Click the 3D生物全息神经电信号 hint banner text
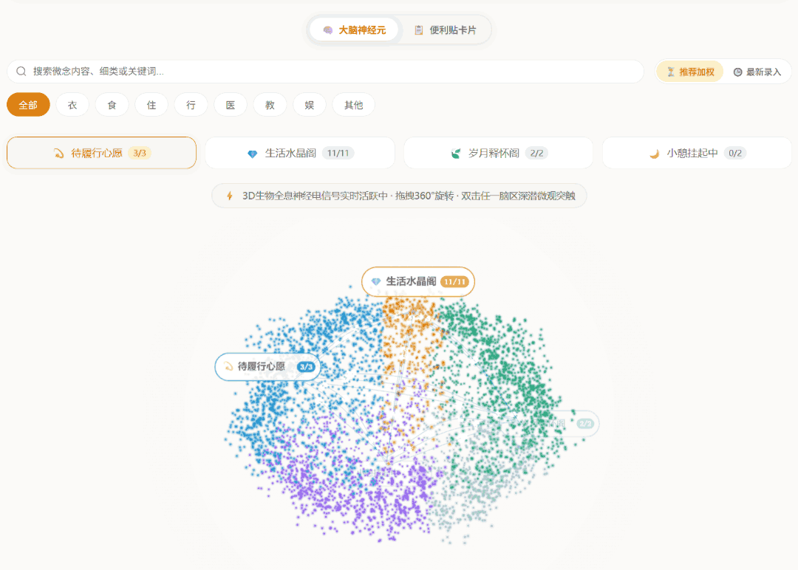 click(x=409, y=196)
